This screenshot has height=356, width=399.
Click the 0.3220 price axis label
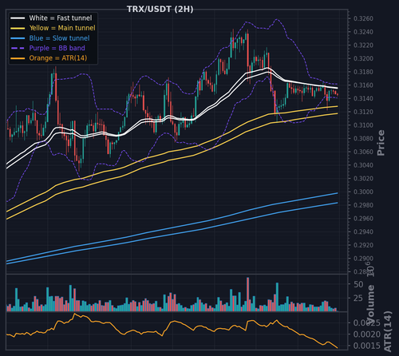pyautogui.click(x=363, y=45)
